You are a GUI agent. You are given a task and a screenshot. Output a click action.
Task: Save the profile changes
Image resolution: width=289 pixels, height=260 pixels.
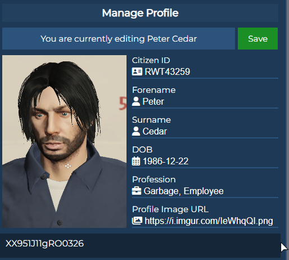(258, 39)
